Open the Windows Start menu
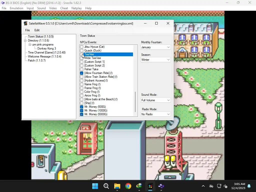This screenshot has height=192, width=256. coord(95,186)
